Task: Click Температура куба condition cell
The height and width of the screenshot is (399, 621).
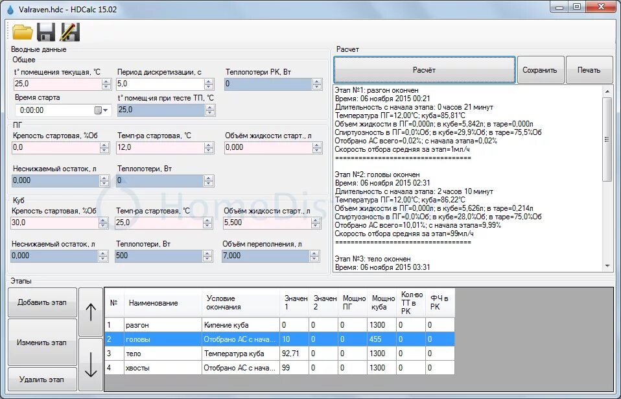Action: (x=240, y=354)
